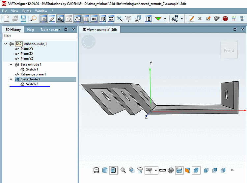Screen dimensions: 247x183
Task: Click the Filter input field
Action: [x=40, y=36]
